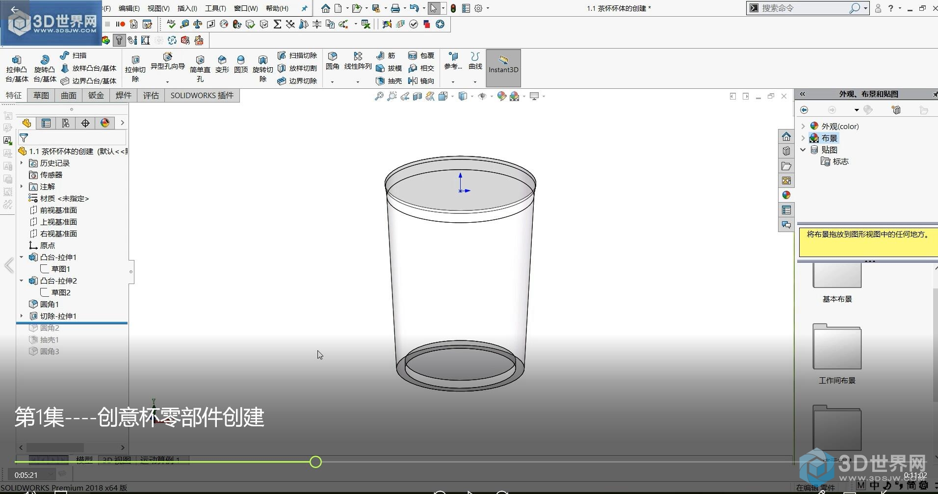The image size is (938, 494).
Task: Click the Sweep (扫描) feature tool
Action: pyautogui.click(x=73, y=55)
